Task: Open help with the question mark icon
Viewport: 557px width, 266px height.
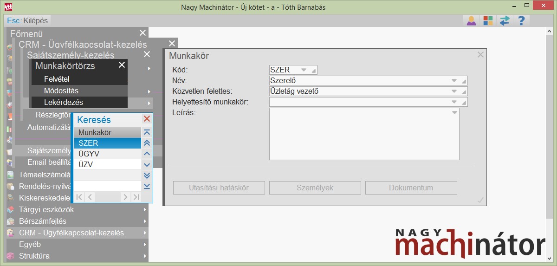Action: [521, 21]
